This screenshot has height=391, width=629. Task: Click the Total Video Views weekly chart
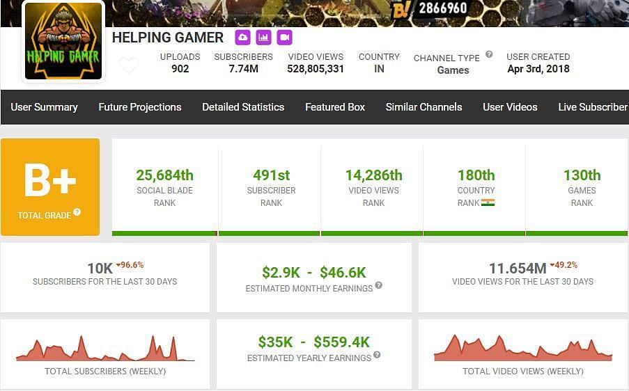click(x=523, y=348)
